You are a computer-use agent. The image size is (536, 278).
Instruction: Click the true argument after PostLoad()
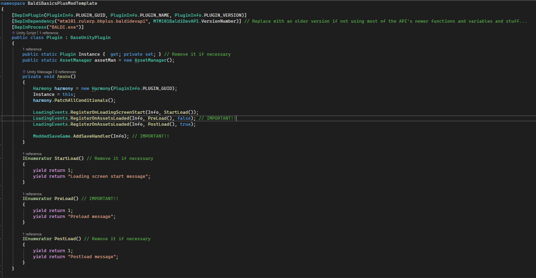tap(185, 124)
